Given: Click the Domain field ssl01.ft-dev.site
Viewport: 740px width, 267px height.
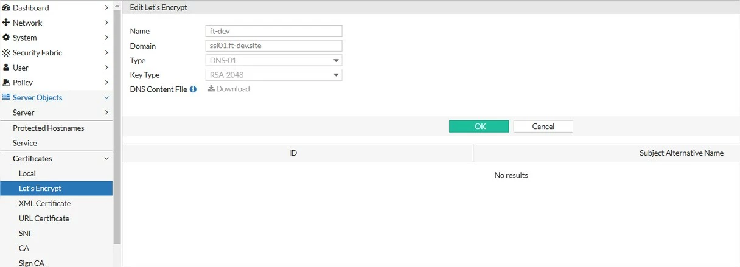Looking at the screenshot, I should [274, 46].
